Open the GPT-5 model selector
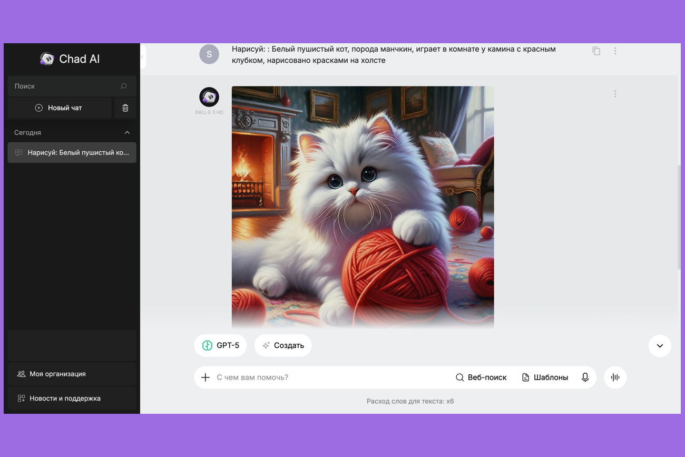This screenshot has height=457, width=685. click(x=221, y=346)
